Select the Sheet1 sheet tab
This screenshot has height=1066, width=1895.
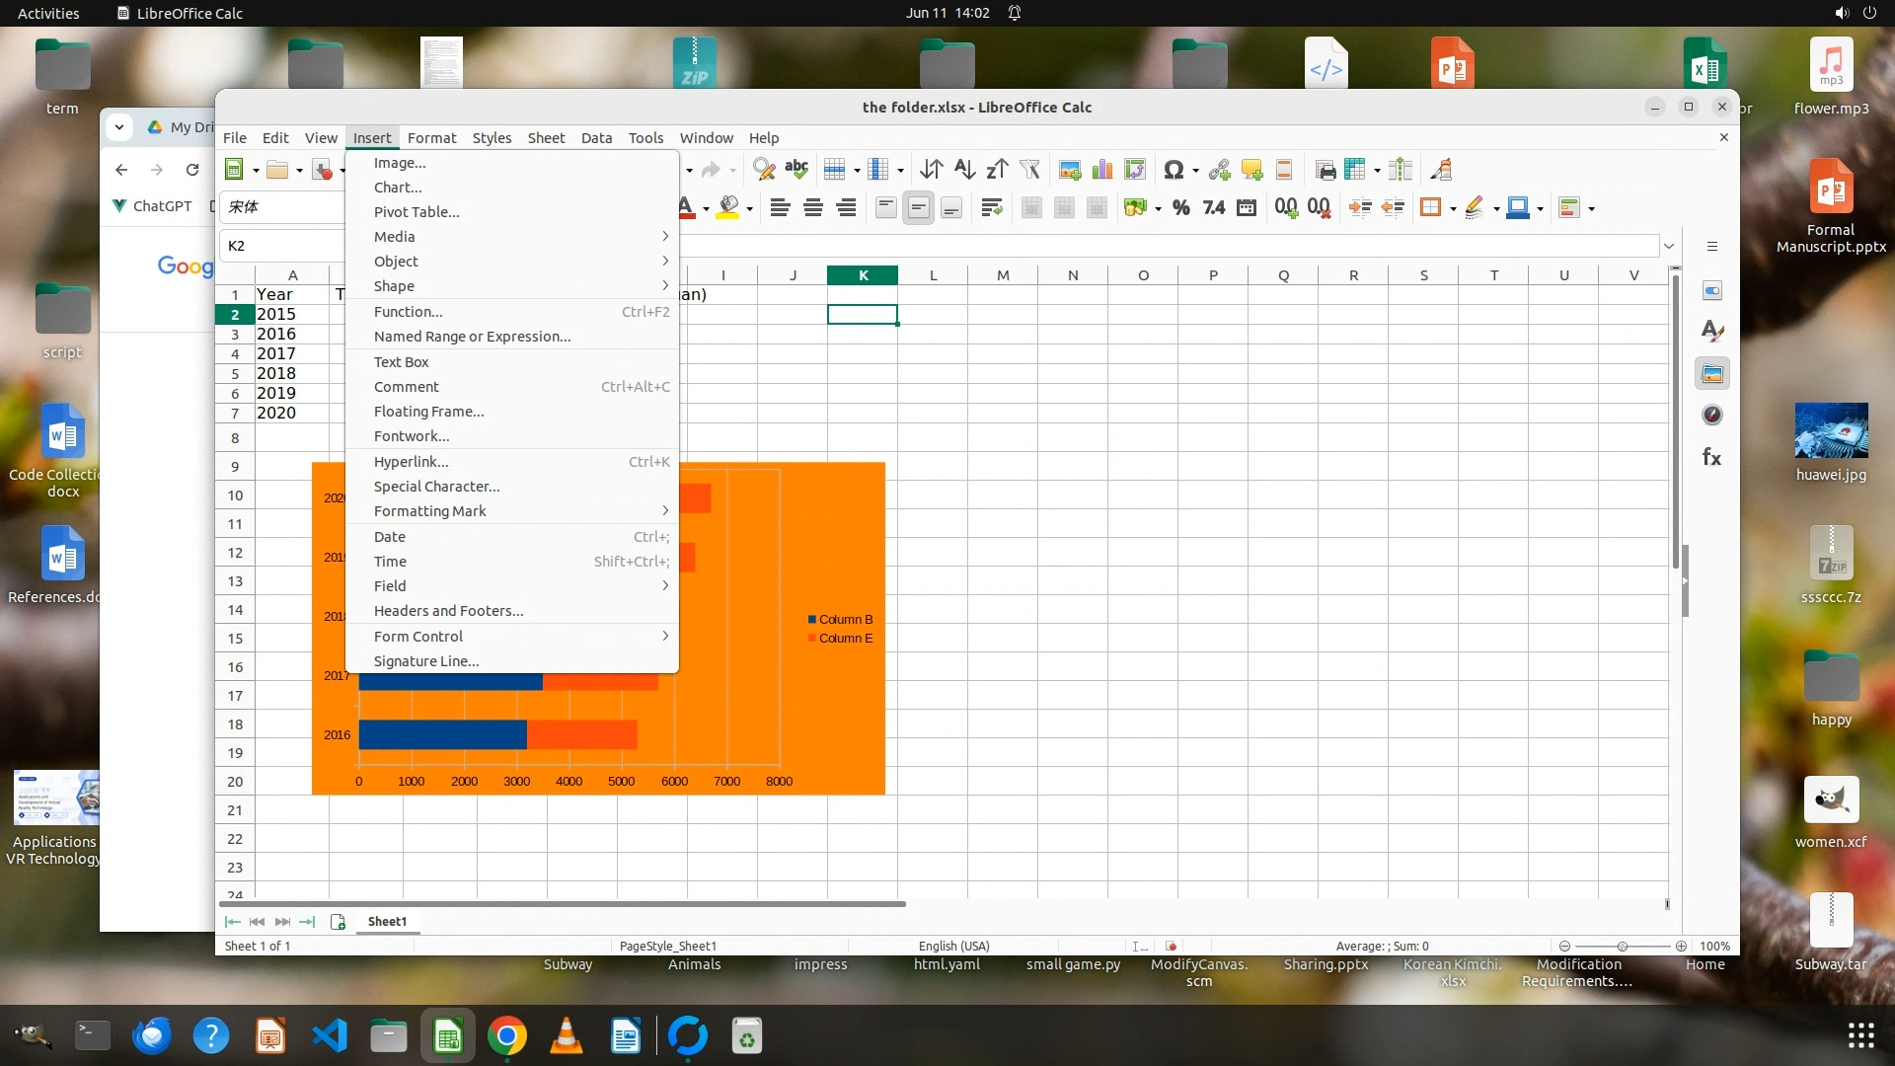[387, 921]
